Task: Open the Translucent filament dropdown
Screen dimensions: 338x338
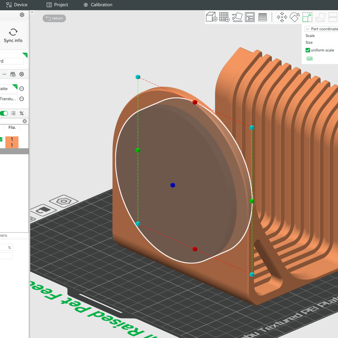Action: 8,99
